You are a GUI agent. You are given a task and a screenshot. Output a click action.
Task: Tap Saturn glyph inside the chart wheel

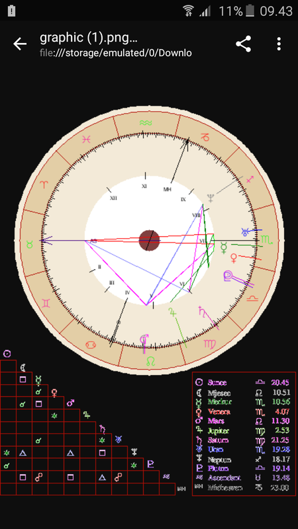pyautogui.click(x=202, y=310)
